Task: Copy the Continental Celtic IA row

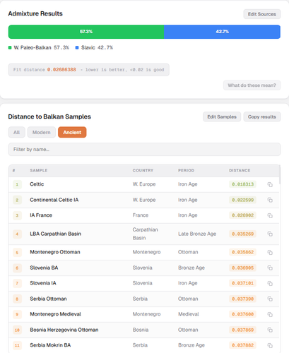Action: click(x=270, y=200)
